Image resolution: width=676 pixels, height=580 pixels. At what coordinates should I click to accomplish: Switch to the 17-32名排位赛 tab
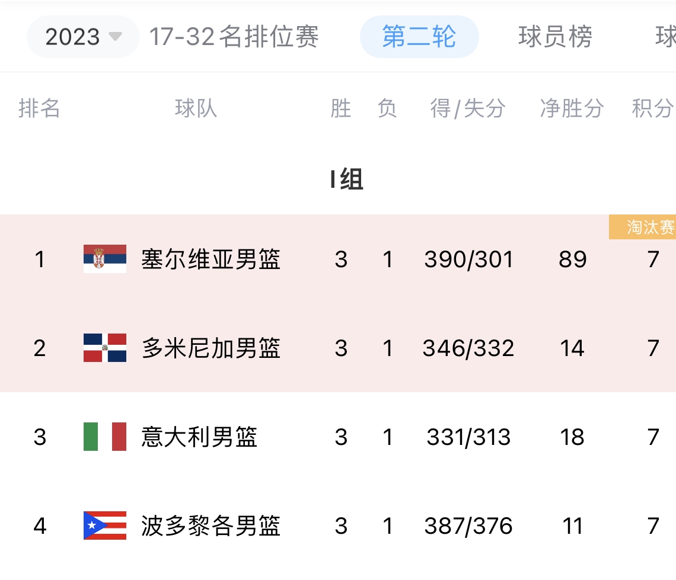tap(234, 37)
